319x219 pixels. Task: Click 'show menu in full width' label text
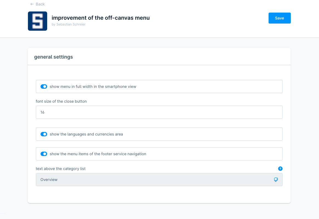coord(93,87)
